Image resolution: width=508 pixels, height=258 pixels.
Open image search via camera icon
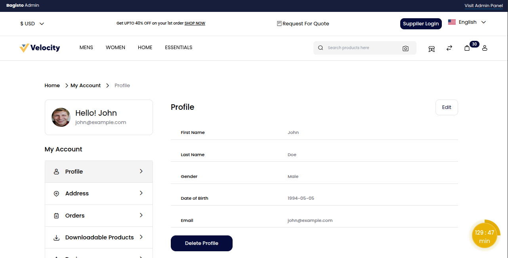[x=405, y=48]
